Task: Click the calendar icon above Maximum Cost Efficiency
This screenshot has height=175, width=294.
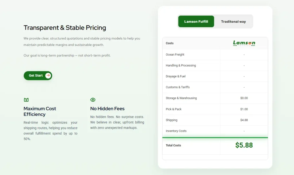Action: pos(26,100)
